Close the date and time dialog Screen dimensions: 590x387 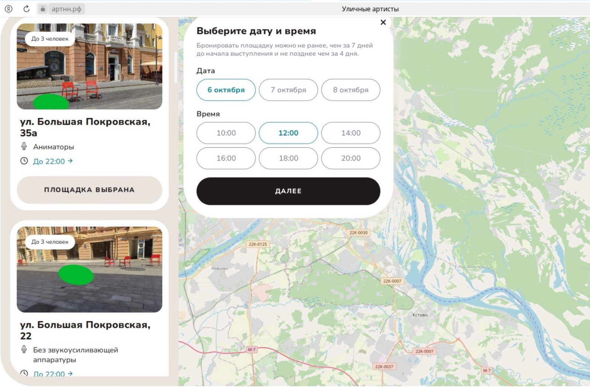click(383, 22)
